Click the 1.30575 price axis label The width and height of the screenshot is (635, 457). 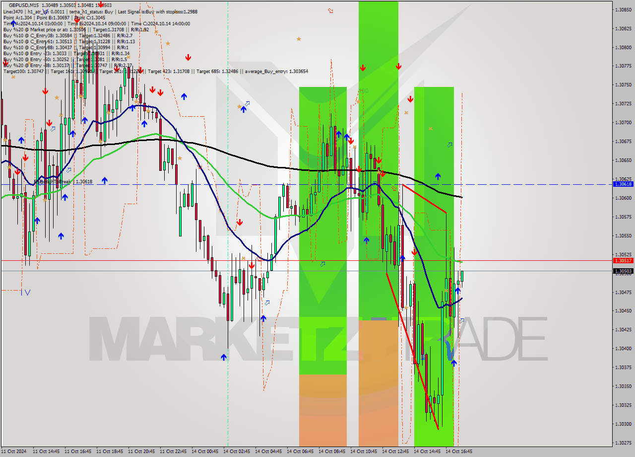point(623,217)
